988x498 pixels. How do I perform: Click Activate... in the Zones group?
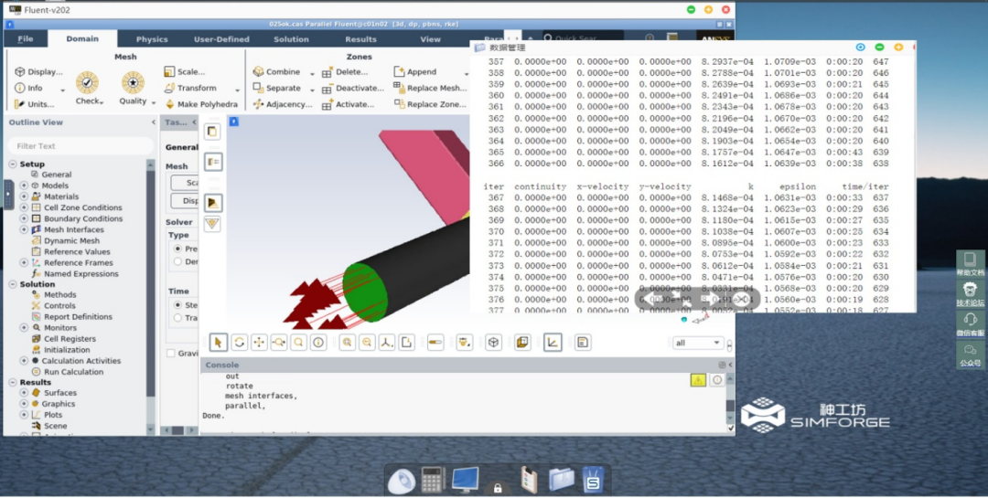pyautogui.click(x=349, y=104)
